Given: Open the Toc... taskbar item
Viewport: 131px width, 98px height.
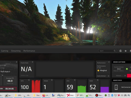Looking at the screenshot, I should pos(61,95).
